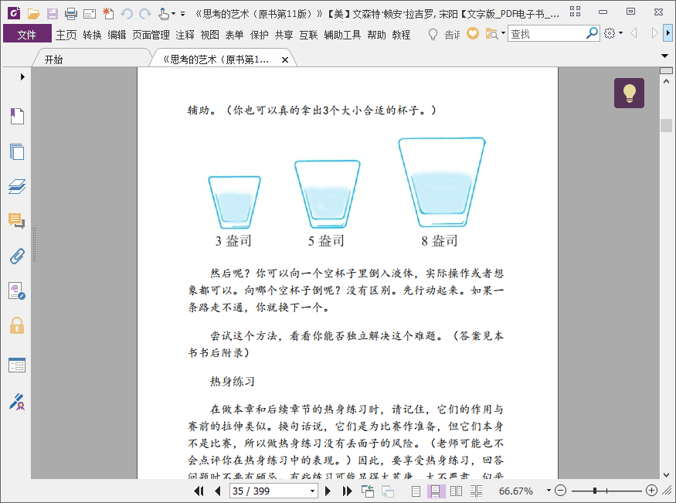Close the 思考的艺术 document tab
676x503 pixels.
285,60
